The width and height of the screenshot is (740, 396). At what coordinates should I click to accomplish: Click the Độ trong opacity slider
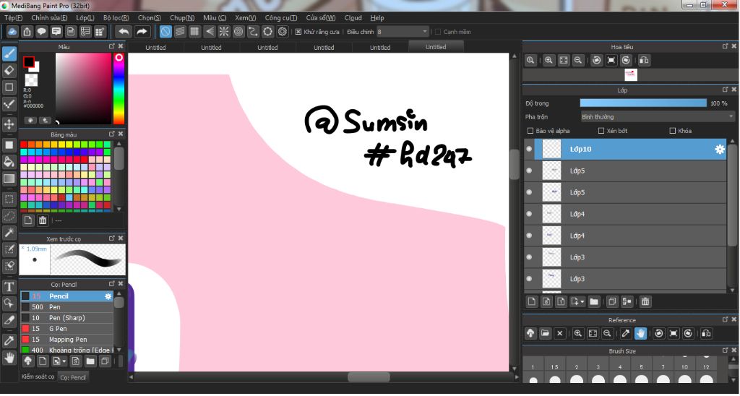tap(643, 103)
